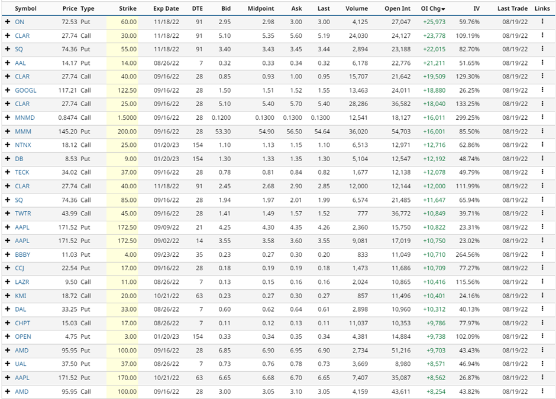This screenshot has height=399, width=556.
Task: Open the three-dot menu in OPEN row
Action: click(x=542, y=336)
